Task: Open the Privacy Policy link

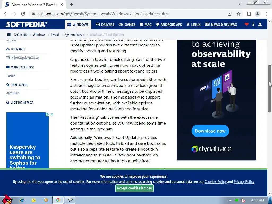Action: [x=244, y=182]
